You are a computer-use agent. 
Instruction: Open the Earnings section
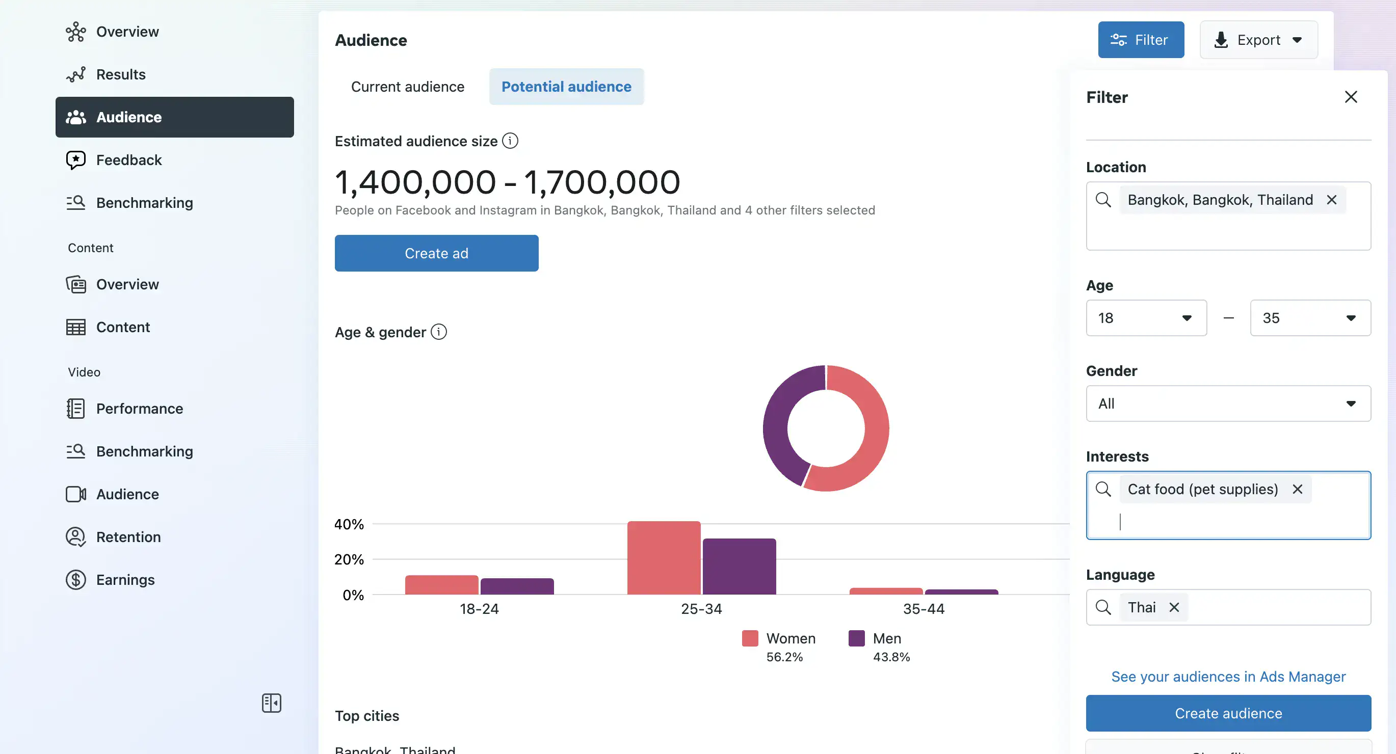(x=125, y=579)
